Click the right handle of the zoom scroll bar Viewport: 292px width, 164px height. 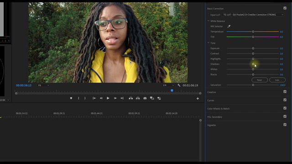(x=200, y=93)
